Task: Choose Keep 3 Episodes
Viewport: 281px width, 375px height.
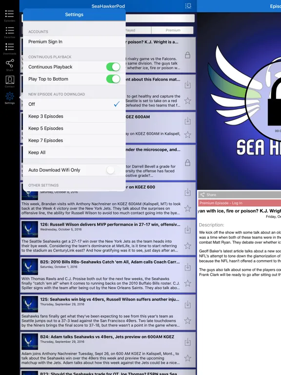Action: pos(74,116)
